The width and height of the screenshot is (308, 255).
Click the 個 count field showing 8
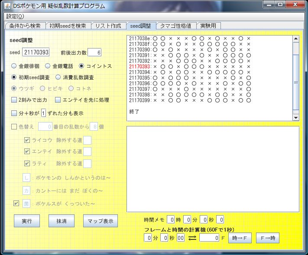pos(94,126)
